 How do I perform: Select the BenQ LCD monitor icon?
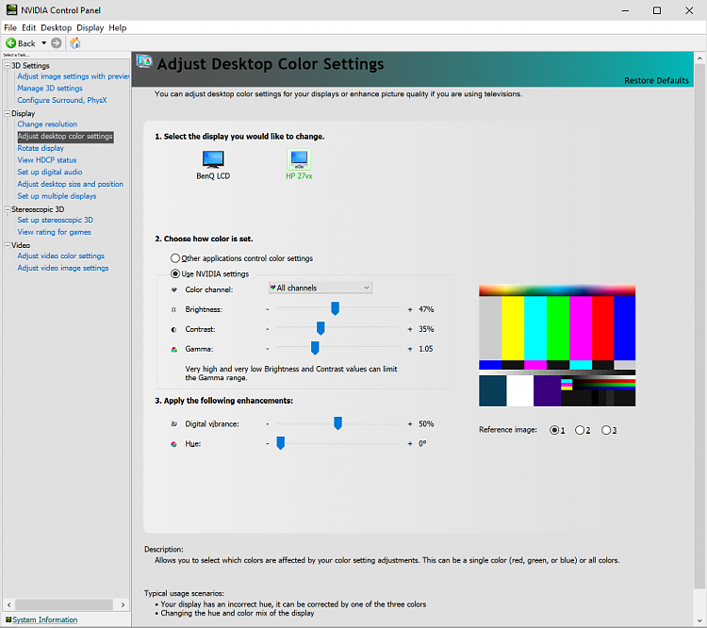[213, 159]
